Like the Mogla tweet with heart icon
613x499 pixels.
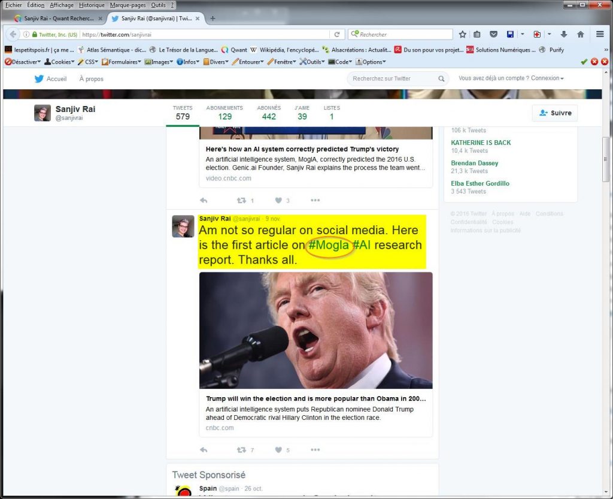click(278, 450)
